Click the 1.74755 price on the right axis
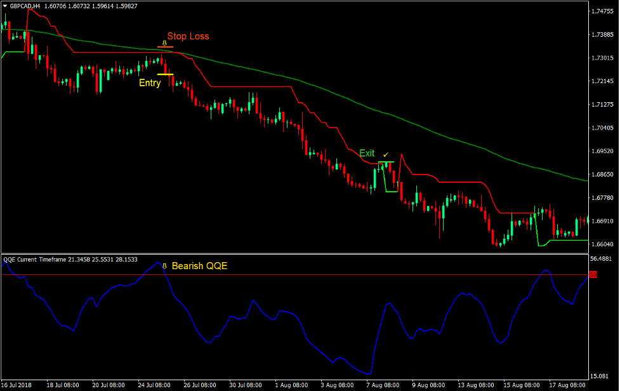620x391 pixels. [603, 11]
